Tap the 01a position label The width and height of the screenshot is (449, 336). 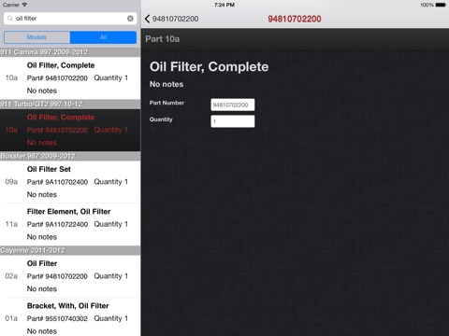coord(11,318)
